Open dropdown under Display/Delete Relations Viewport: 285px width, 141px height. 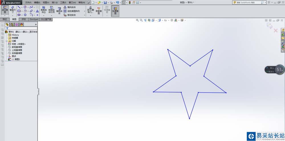[91, 16]
